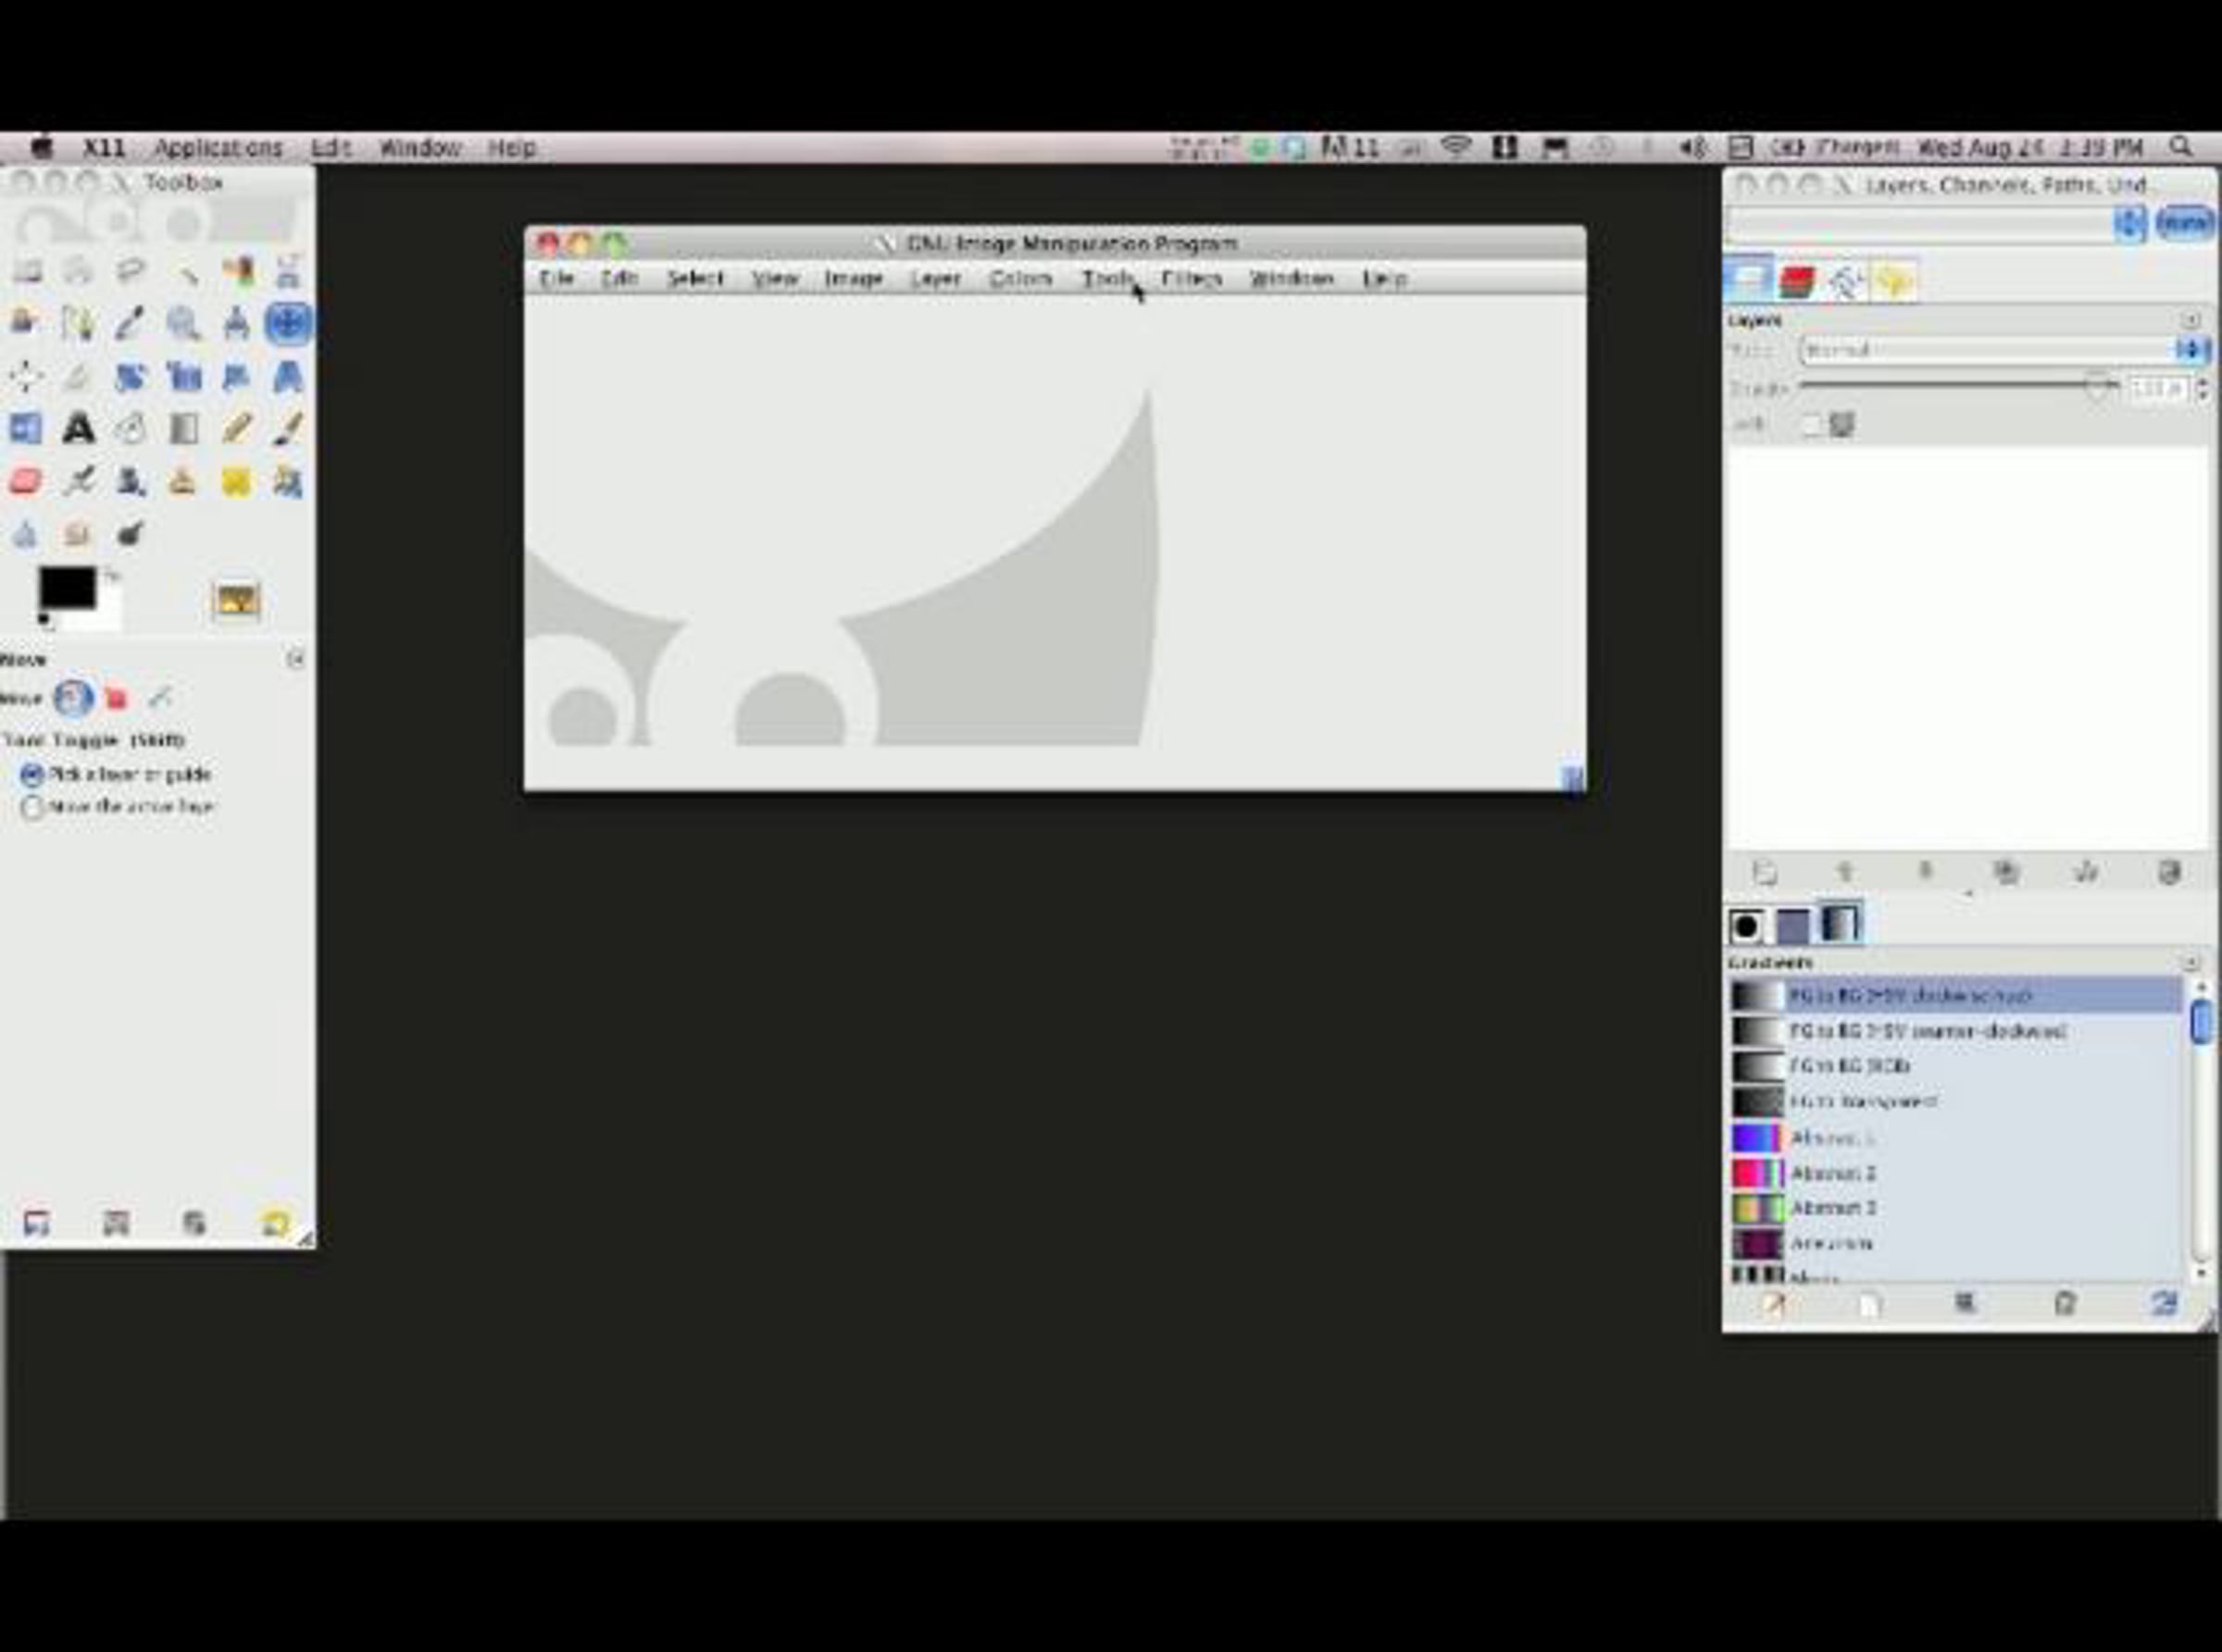Viewport: 2222px width, 1652px height.
Task: Click the Auto button in Layers dock
Action: click(x=2184, y=222)
